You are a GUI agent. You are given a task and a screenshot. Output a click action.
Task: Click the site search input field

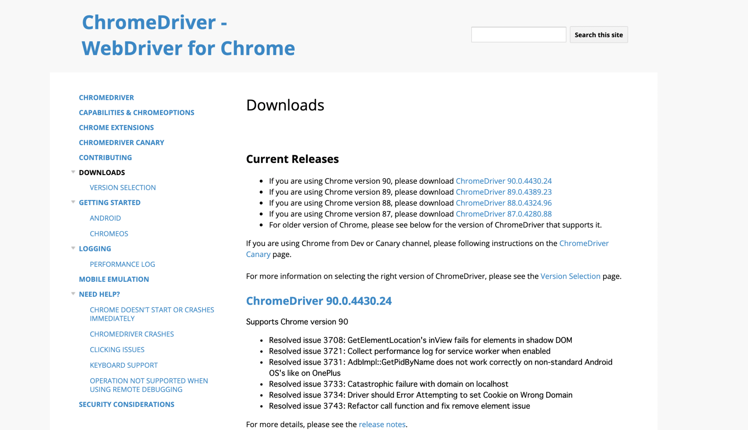(518, 34)
